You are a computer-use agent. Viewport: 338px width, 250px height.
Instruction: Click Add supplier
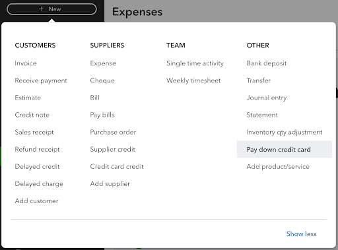click(110, 183)
